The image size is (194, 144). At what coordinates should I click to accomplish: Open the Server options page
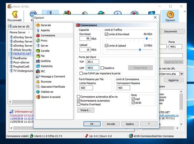click(x=45, y=46)
